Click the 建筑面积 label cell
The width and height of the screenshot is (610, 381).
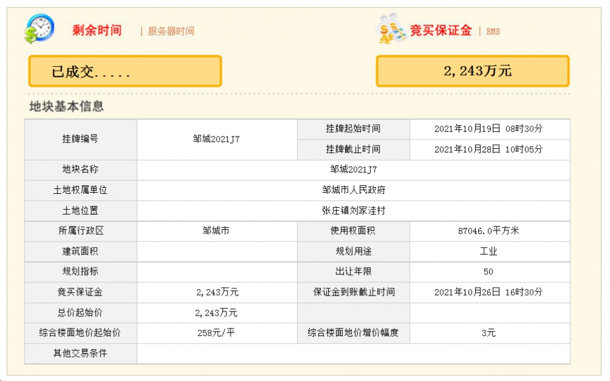point(81,252)
